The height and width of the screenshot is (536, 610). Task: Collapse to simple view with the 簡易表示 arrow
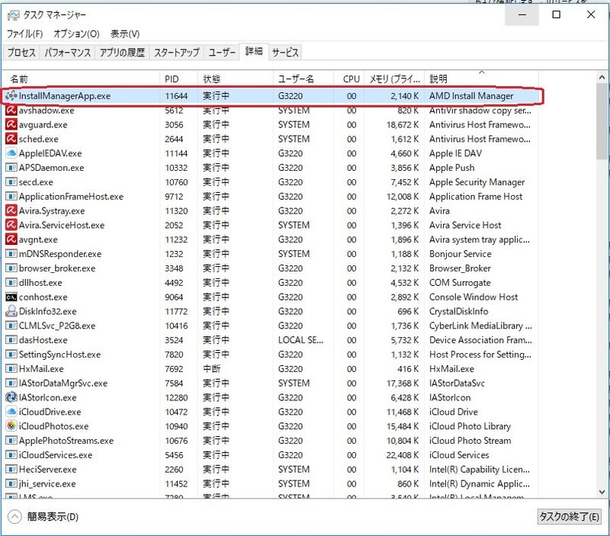tap(14, 516)
